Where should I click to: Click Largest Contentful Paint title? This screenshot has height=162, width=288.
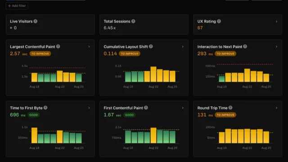point(32,47)
